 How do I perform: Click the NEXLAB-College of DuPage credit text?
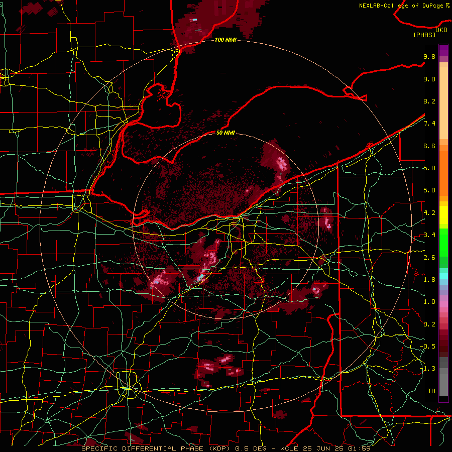pyautogui.click(x=402, y=6)
